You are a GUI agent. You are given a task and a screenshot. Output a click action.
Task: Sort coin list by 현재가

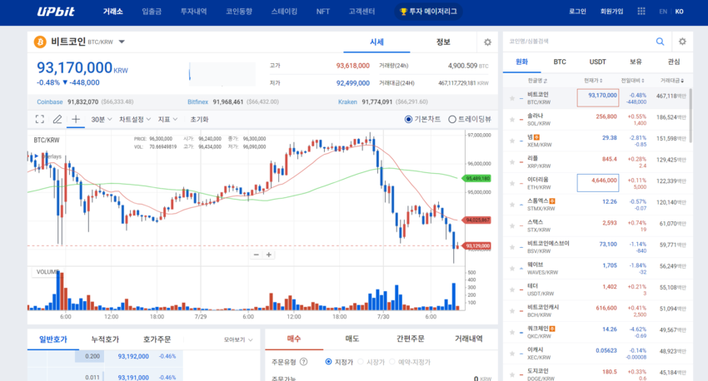tap(593, 80)
